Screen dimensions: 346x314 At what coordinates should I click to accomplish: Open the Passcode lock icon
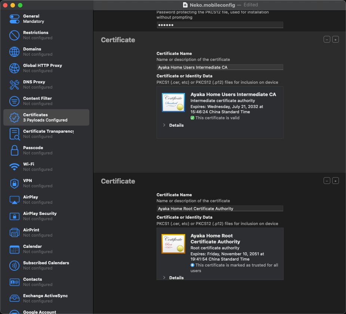point(14,150)
